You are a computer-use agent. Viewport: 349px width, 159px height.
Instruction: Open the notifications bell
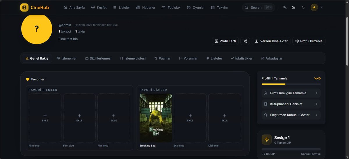pyautogui.click(x=303, y=7)
